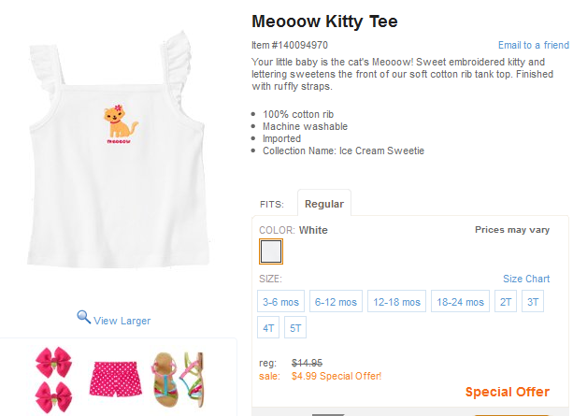The height and width of the screenshot is (416, 573).
Task: Select size 4T
Action: click(269, 328)
